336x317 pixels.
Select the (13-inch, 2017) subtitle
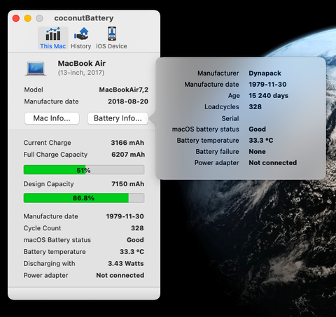click(81, 73)
